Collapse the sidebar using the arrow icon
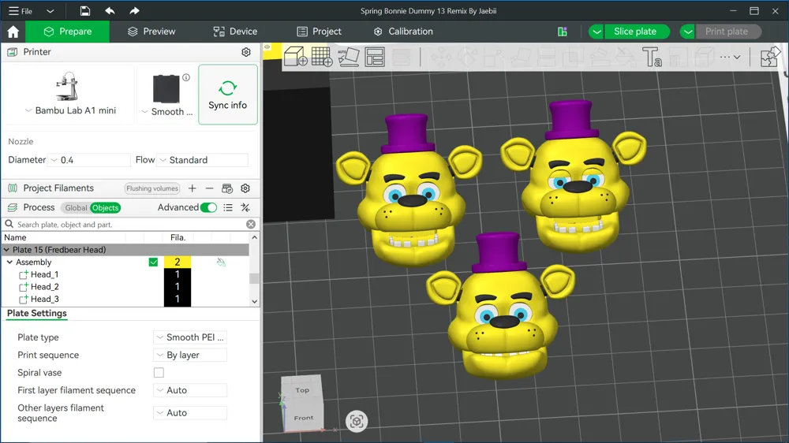The width and height of the screenshot is (789, 443). pos(267,47)
